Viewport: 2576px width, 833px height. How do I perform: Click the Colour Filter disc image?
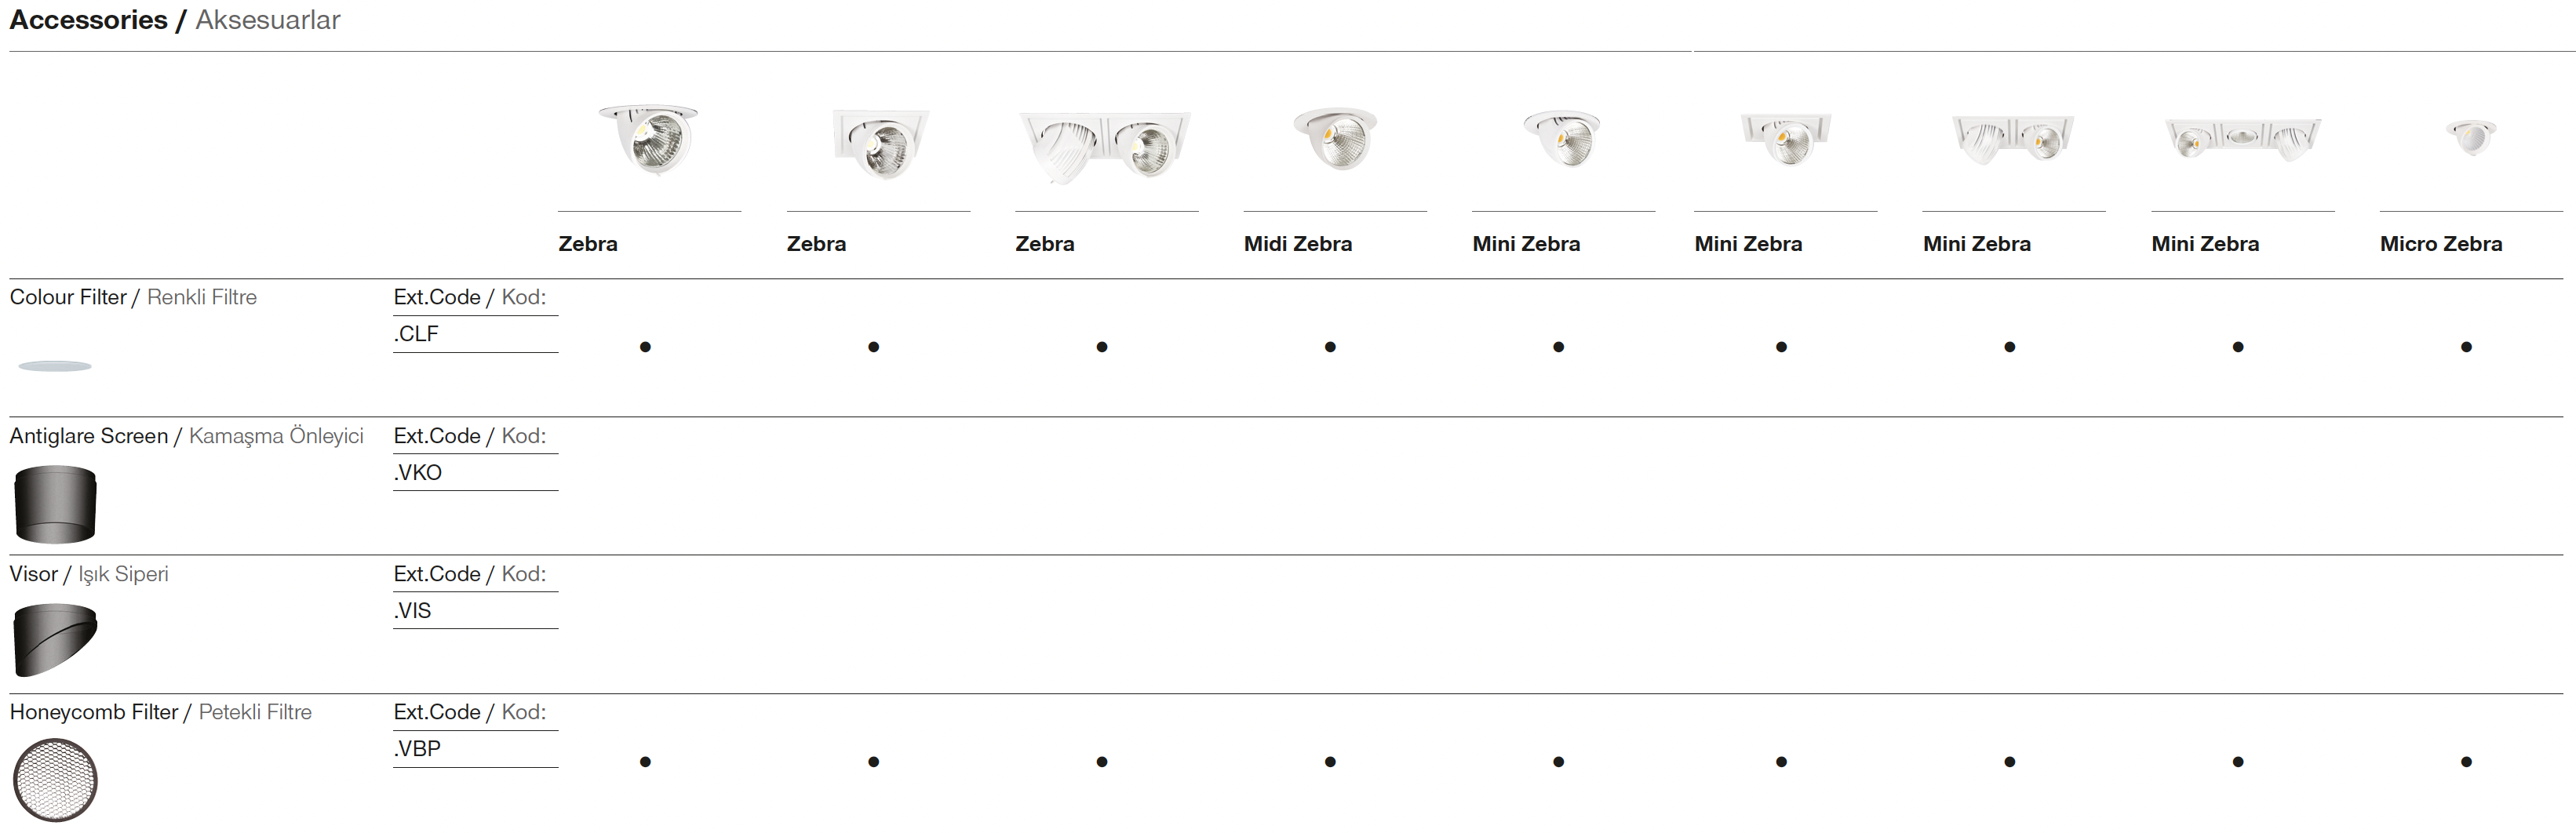point(55,366)
